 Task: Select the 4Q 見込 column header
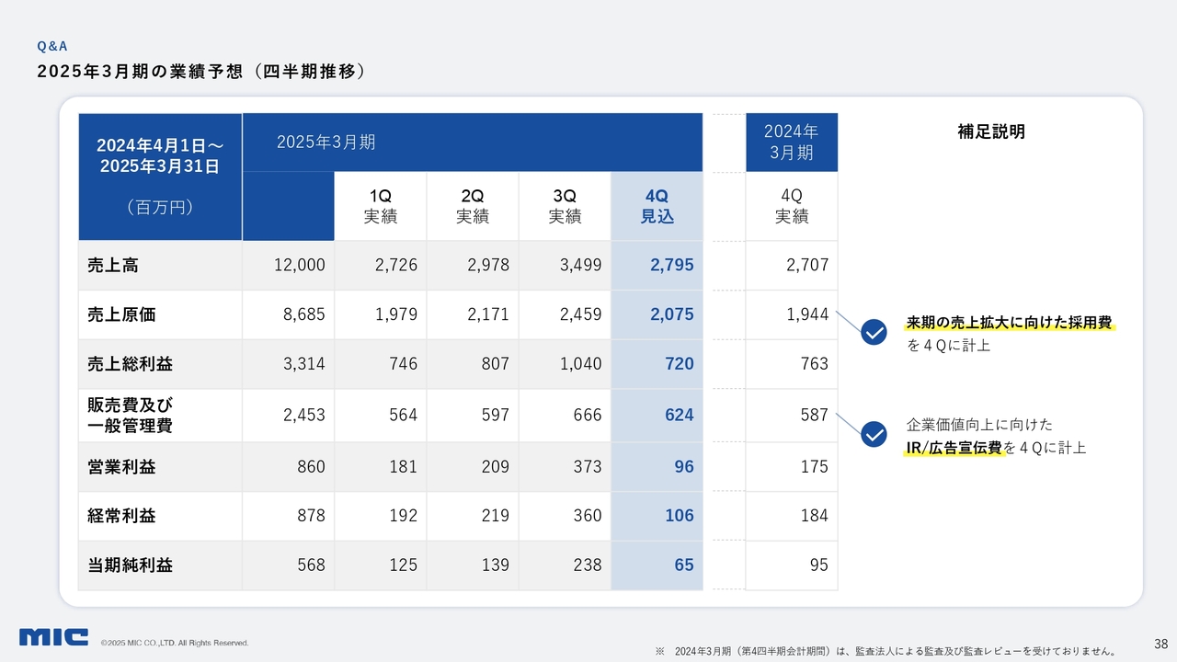tap(657, 207)
